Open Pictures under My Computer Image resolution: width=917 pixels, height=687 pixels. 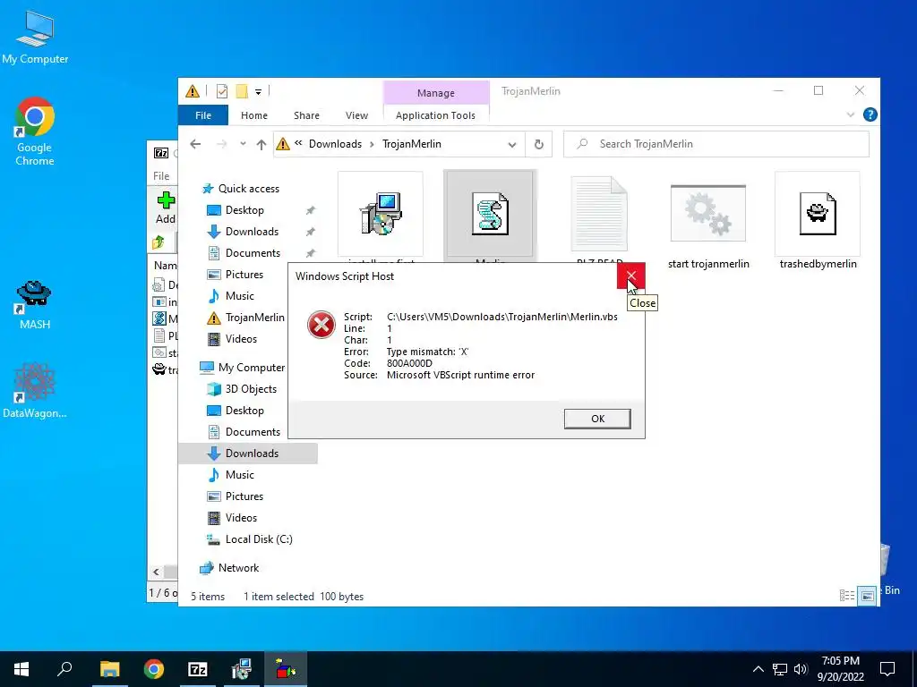[244, 496]
